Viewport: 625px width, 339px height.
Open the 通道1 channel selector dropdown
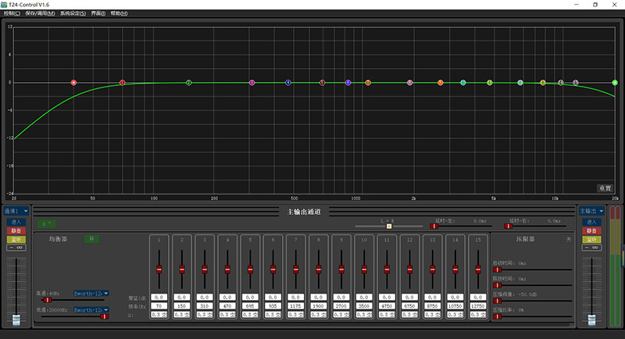pyautogui.click(x=16, y=211)
